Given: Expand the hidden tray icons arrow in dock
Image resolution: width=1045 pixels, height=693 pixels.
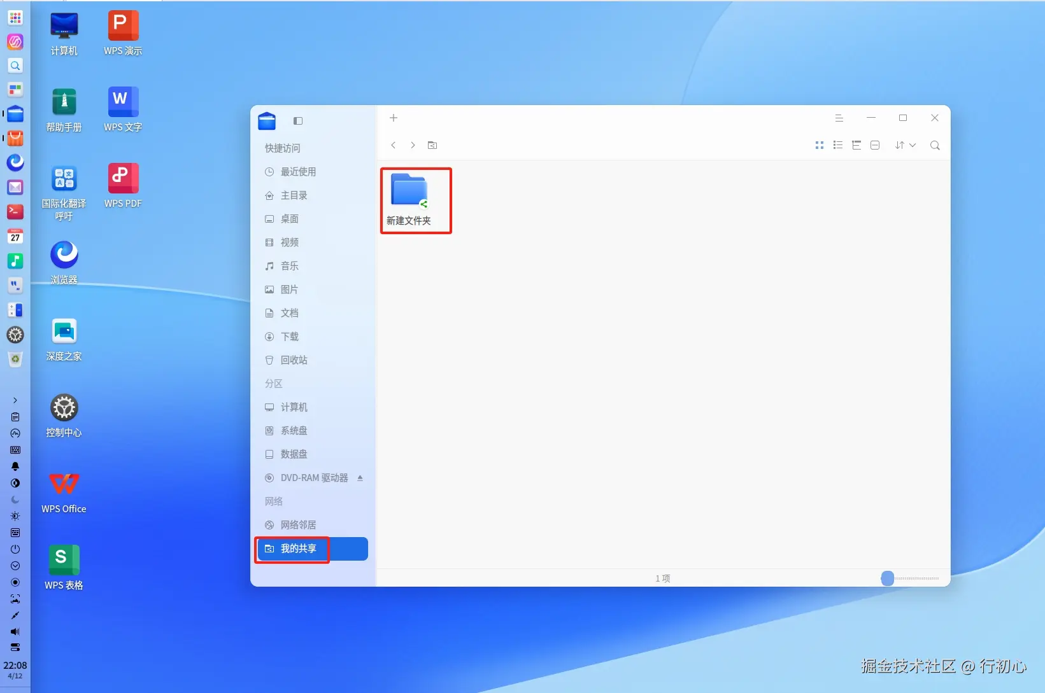Looking at the screenshot, I should tap(15, 400).
